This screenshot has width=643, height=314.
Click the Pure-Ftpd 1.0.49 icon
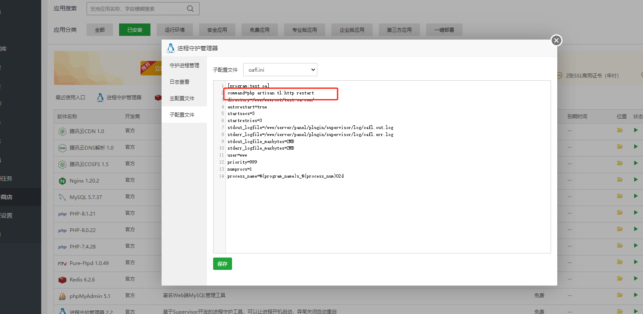[x=62, y=263]
